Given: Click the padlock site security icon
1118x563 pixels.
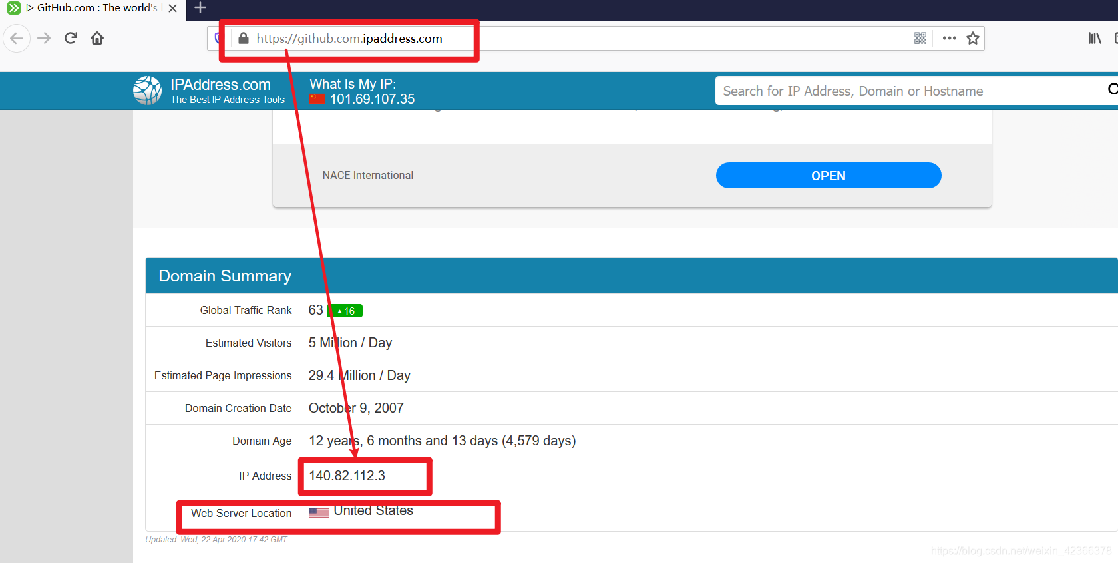Looking at the screenshot, I should click(244, 39).
